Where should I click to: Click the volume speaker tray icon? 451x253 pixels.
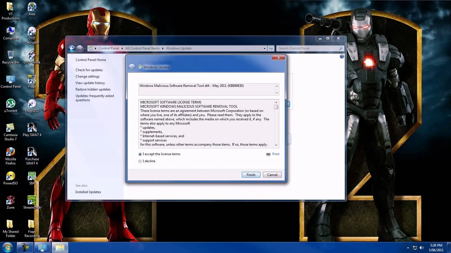point(422,248)
